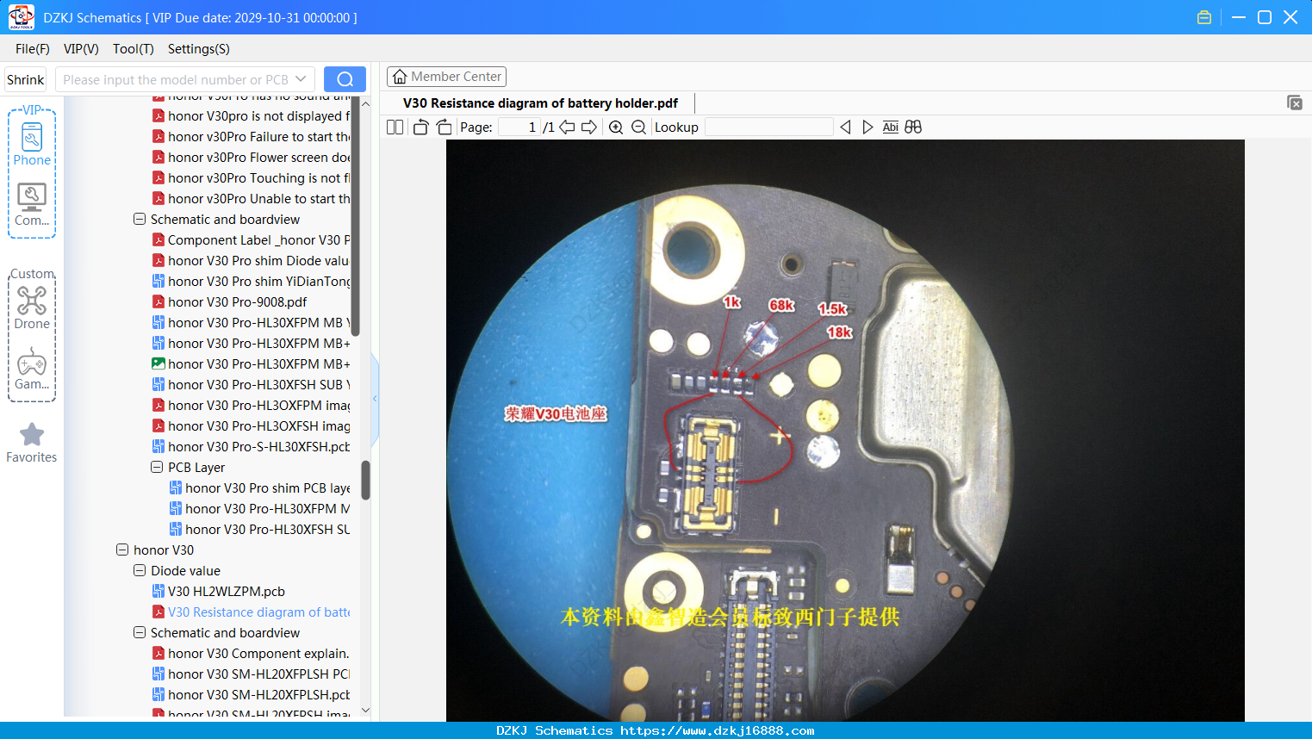Screen dimensions: 1312x739
Task: Click the tree scrollbar up arrow
Action: click(x=365, y=103)
